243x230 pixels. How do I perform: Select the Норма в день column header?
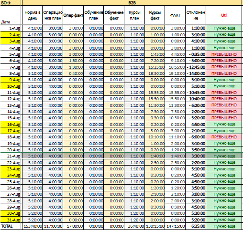click(x=32, y=15)
